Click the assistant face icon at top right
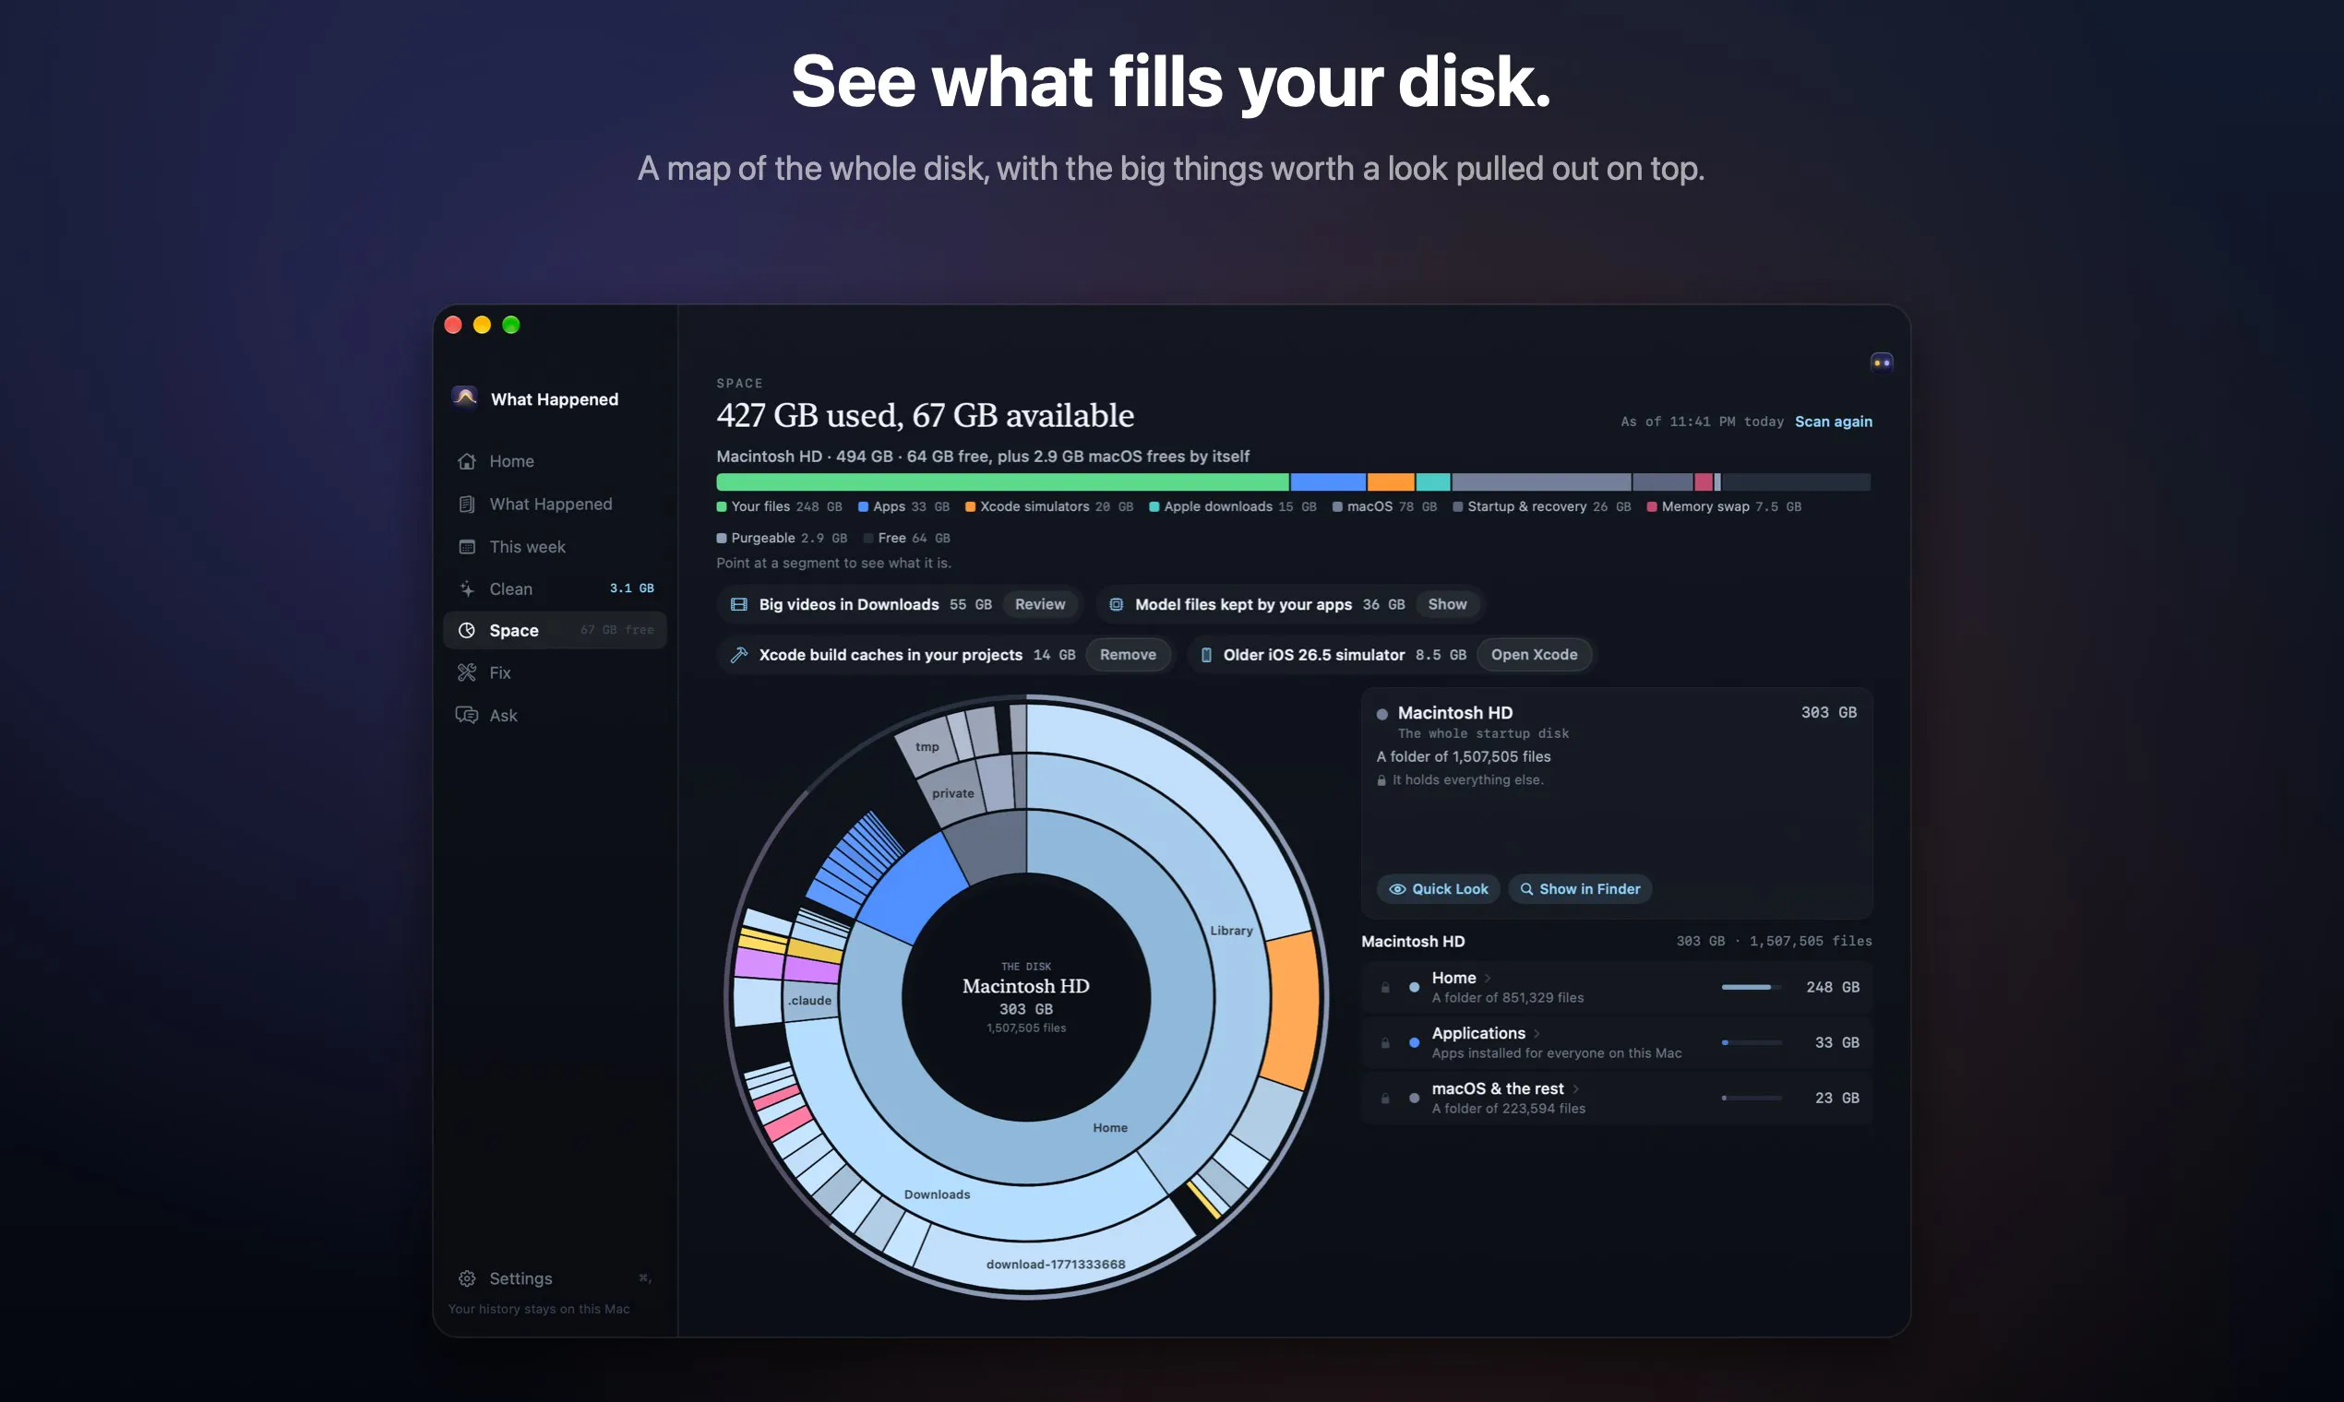Screen dimensions: 2344x1402 (x=1881, y=362)
